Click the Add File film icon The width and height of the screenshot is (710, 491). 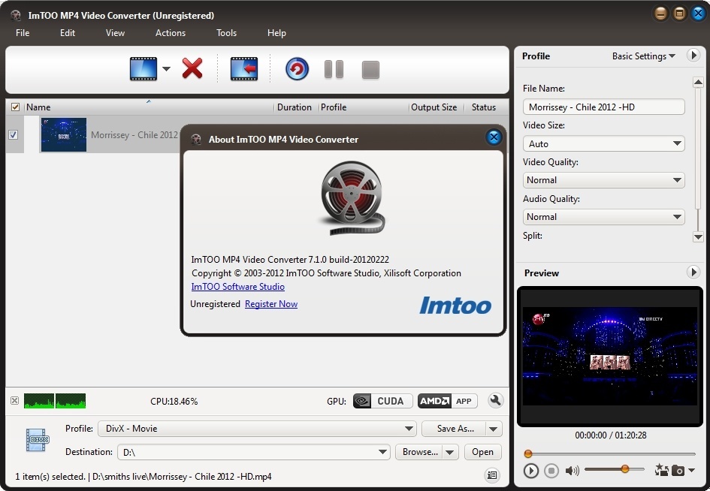click(x=143, y=69)
